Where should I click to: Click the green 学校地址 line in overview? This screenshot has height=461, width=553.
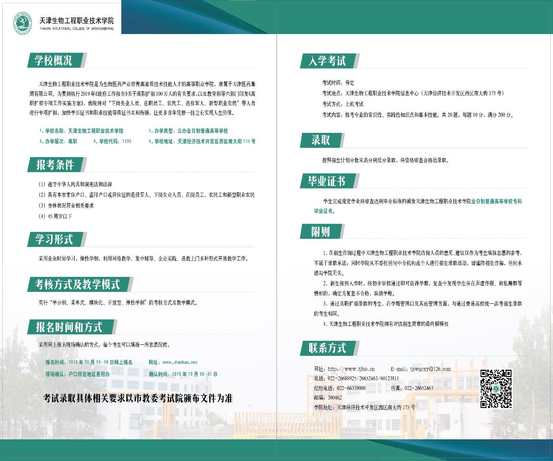pos(202,142)
